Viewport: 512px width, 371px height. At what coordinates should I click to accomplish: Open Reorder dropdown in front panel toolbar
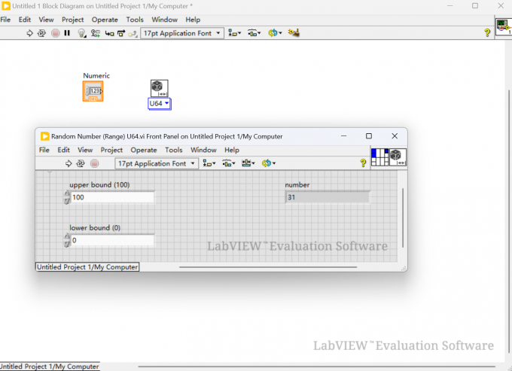pyautogui.click(x=269, y=163)
